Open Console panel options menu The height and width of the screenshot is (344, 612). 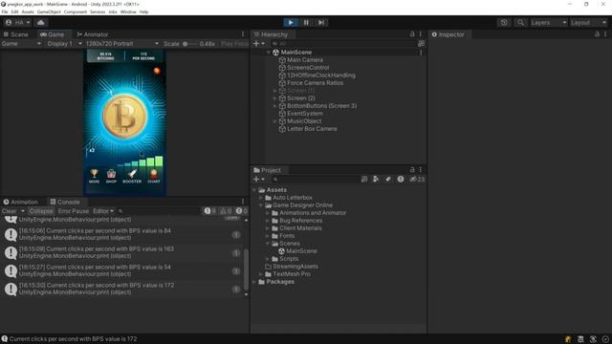coord(243,202)
